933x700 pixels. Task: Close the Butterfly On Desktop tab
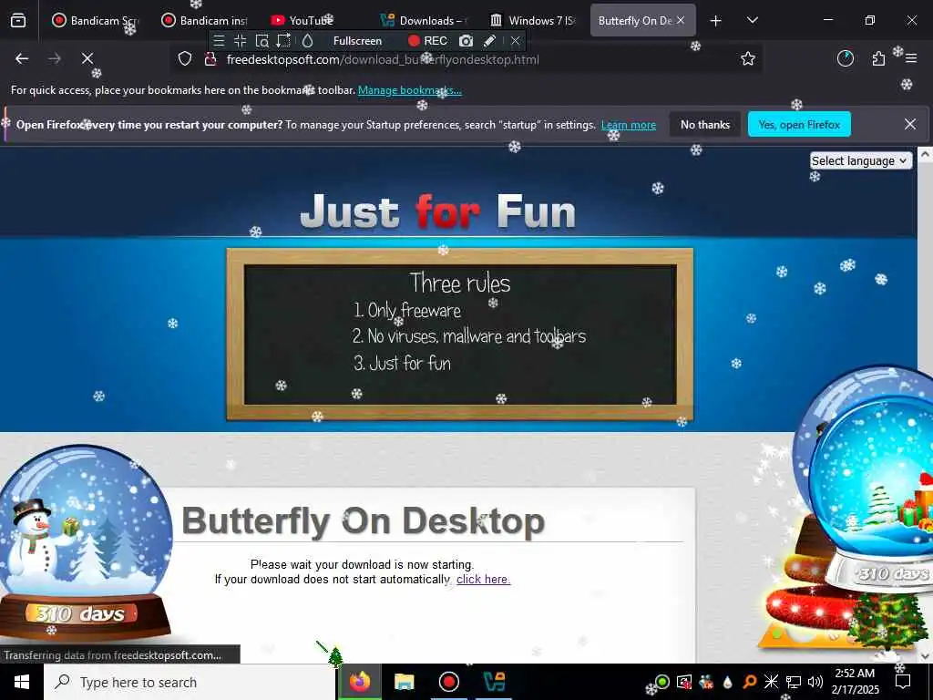coord(681,20)
